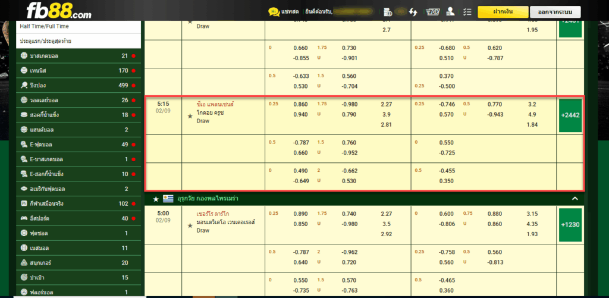Select the American football (อเมริกันฟุตบอล) icon
The width and height of the screenshot is (609, 298).
click(24, 189)
